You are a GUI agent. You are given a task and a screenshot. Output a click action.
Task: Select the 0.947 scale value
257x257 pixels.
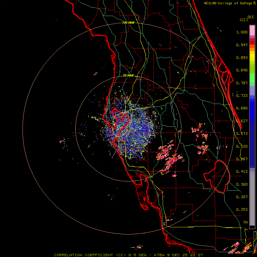point(242,45)
